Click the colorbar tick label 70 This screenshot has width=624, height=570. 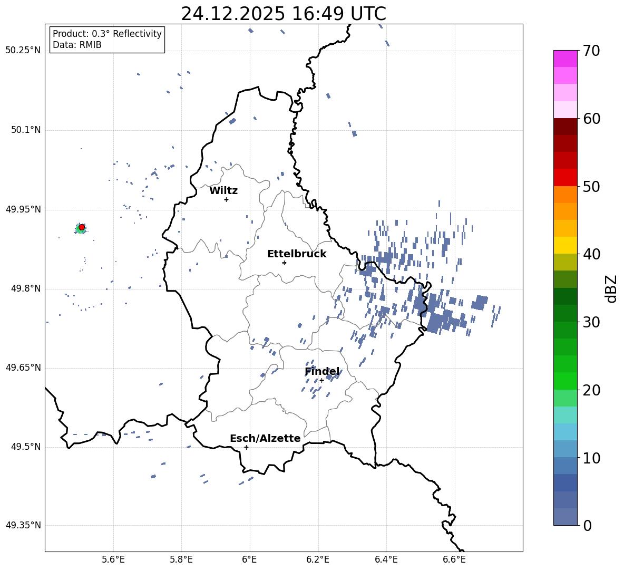coord(592,51)
